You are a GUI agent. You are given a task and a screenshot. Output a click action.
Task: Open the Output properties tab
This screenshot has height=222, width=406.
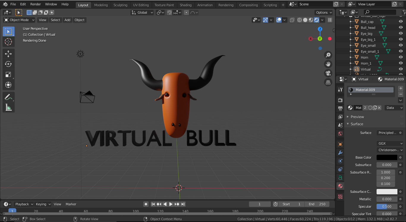340,109
